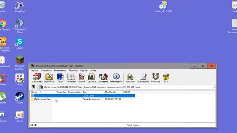Minimize the WinRAR window
This screenshot has height=133, width=237.
pos(194,66)
